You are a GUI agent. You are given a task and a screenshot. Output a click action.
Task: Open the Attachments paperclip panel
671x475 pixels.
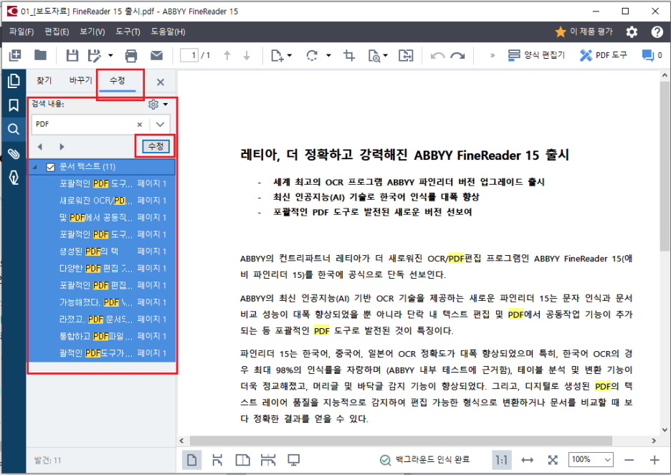[x=14, y=153]
